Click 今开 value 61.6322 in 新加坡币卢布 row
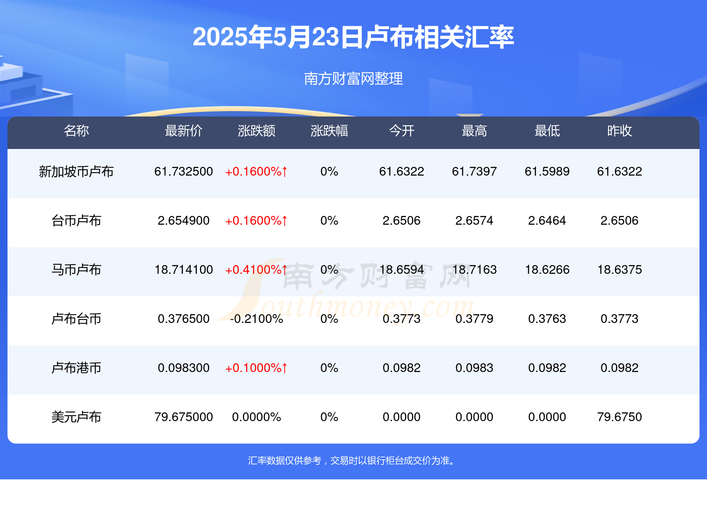The image size is (707, 516). (402, 171)
